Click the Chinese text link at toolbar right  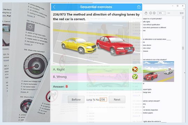(182, 13)
